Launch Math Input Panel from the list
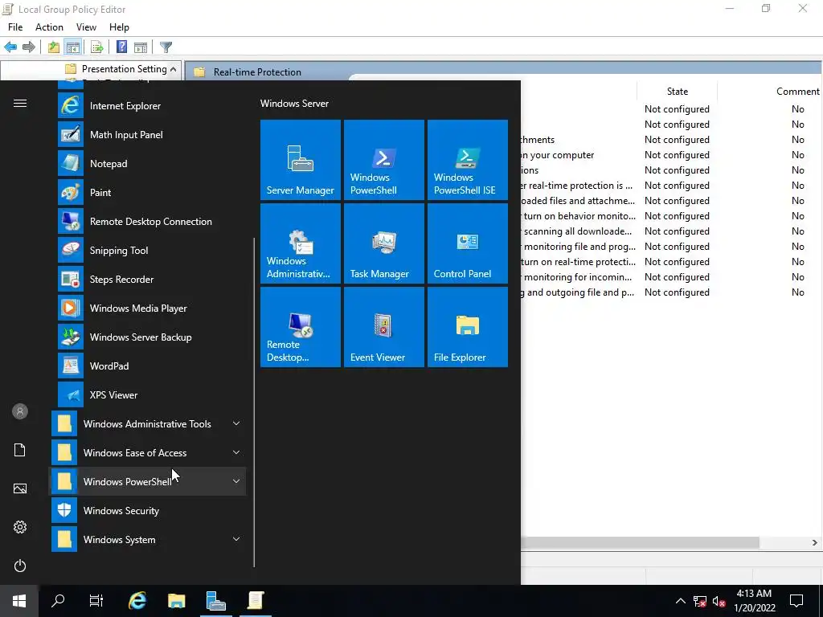This screenshot has height=617, width=823. tap(148, 135)
